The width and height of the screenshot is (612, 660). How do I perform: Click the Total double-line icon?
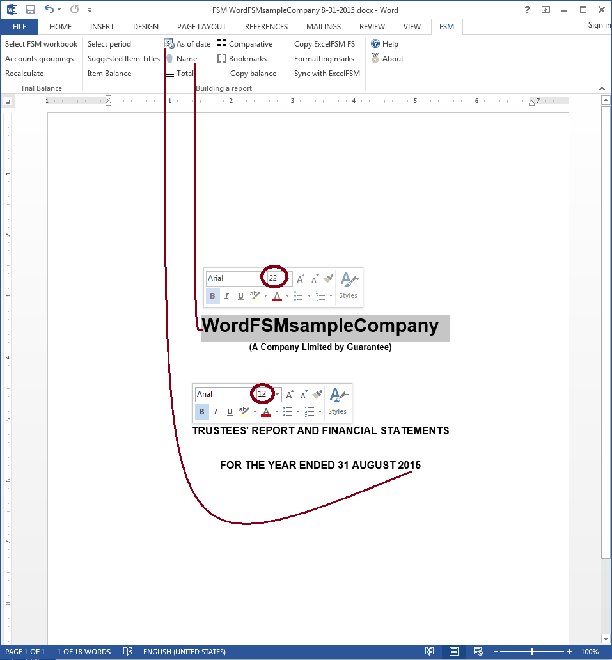click(x=169, y=74)
